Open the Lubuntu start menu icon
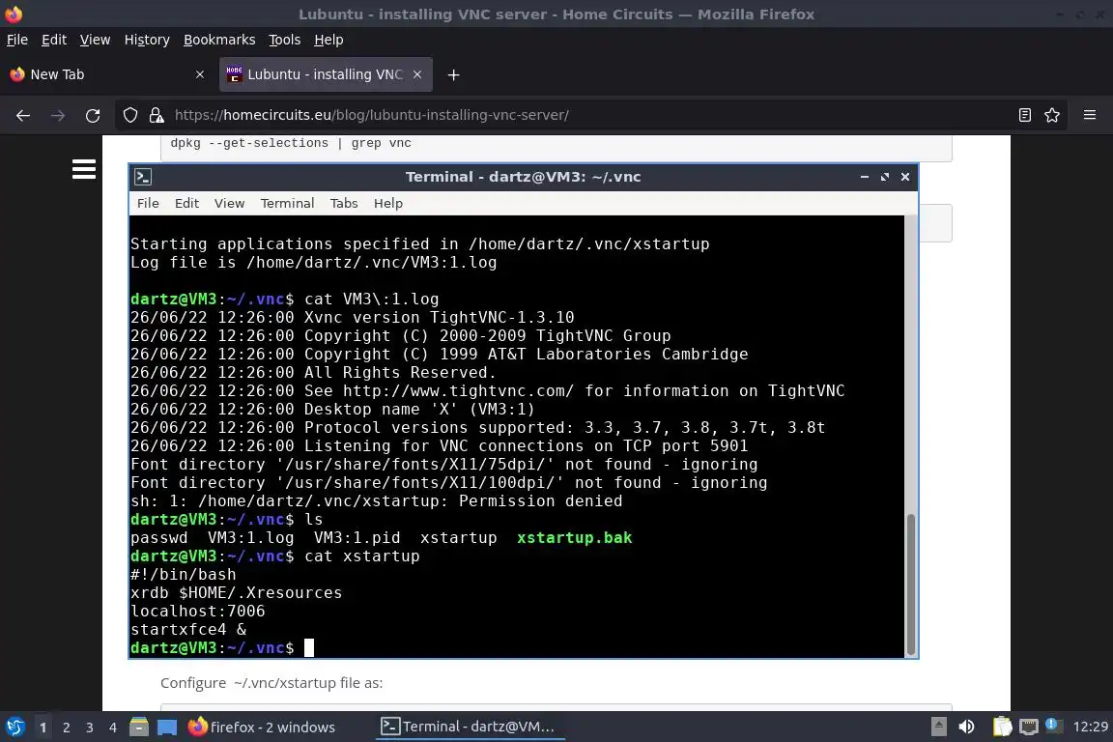Viewport: 1113px width, 742px height. (14, 727)
